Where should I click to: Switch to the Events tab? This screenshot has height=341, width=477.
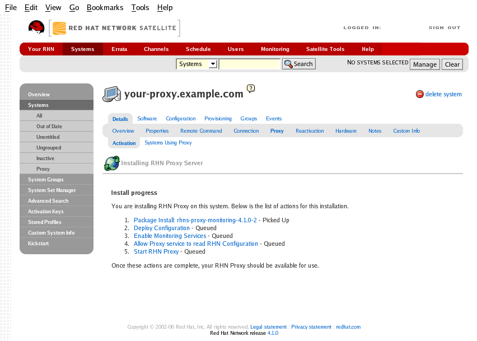click(274, 119)
